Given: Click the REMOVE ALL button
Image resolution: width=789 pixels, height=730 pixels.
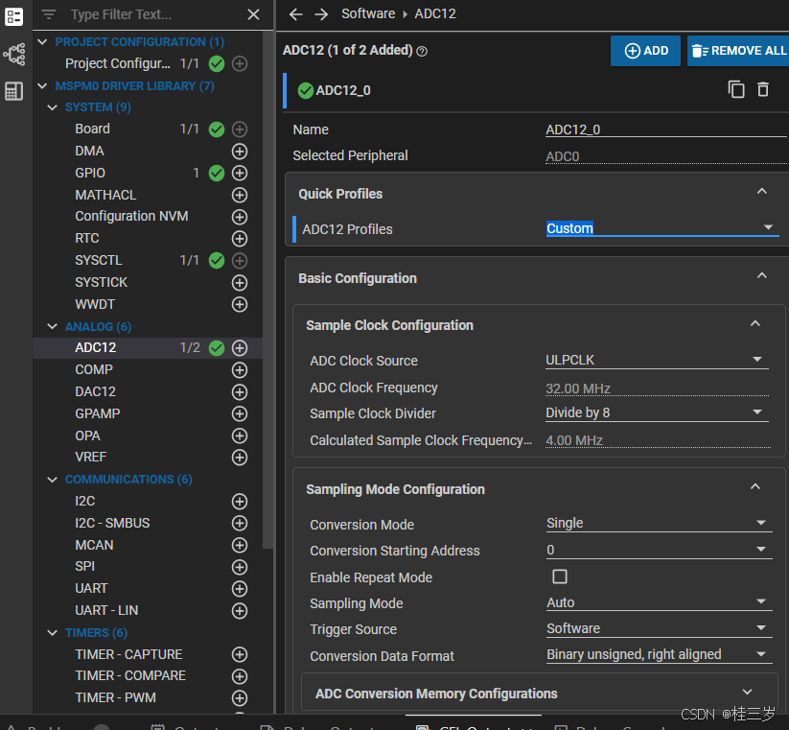Looking at the screenshot, I should point(738,51).
